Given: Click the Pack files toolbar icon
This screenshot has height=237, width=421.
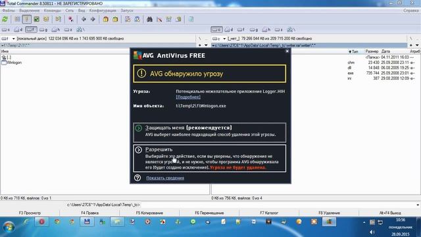Looking at the screenshot, I should coord(105,19).
